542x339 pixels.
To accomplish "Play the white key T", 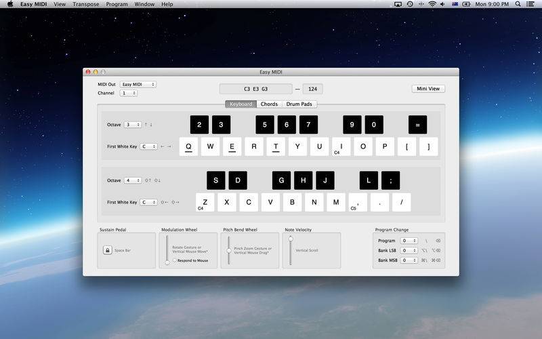I will click(x=276, y=146).
